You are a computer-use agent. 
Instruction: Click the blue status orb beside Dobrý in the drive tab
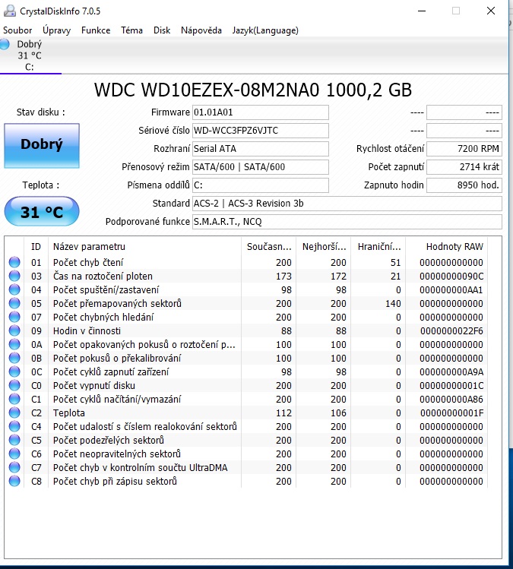click(5, 45)
